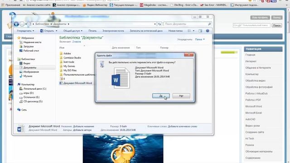Click the magnifier icon in Explorer search
The height and width of the screenshot is (163, 290).
pos(209,24)
